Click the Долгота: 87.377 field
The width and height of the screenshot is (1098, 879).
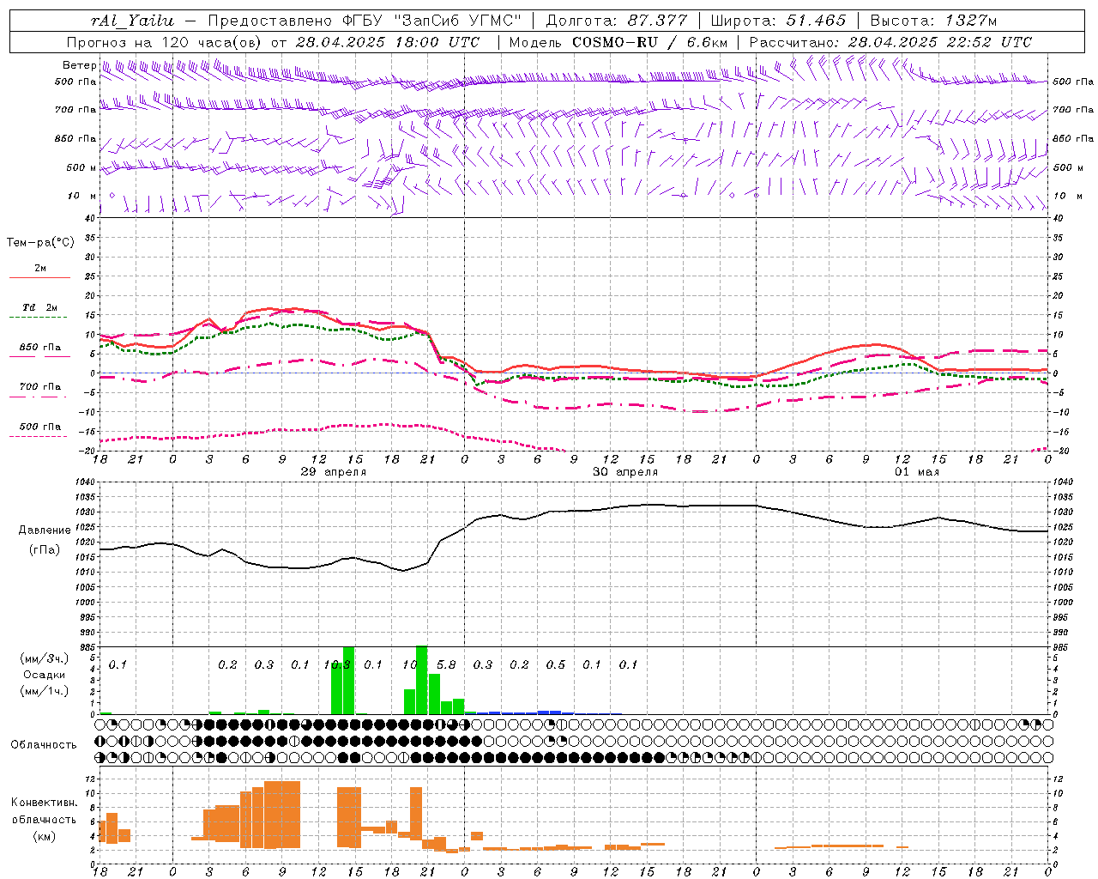(616, 21)
